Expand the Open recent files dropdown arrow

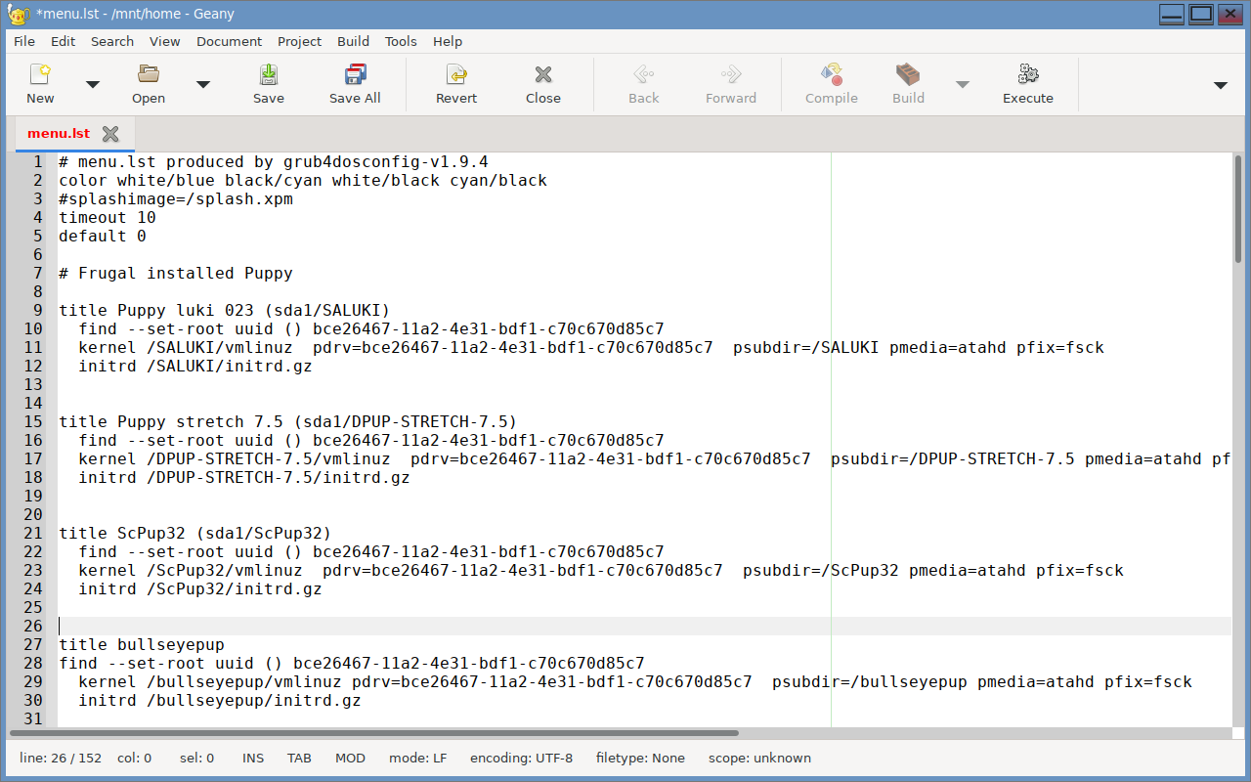point(203,85)
